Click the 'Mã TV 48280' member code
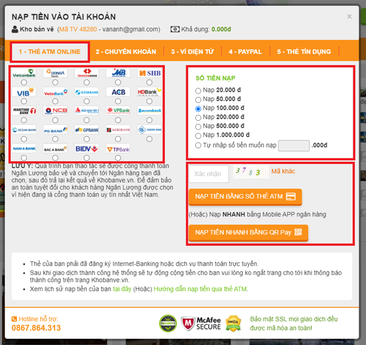 coord(78,29)
